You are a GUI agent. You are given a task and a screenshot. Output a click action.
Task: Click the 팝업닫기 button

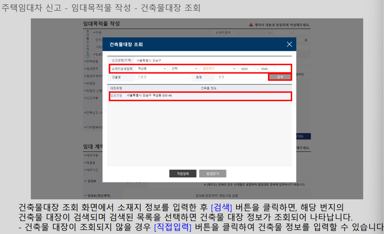click(213, 174)
